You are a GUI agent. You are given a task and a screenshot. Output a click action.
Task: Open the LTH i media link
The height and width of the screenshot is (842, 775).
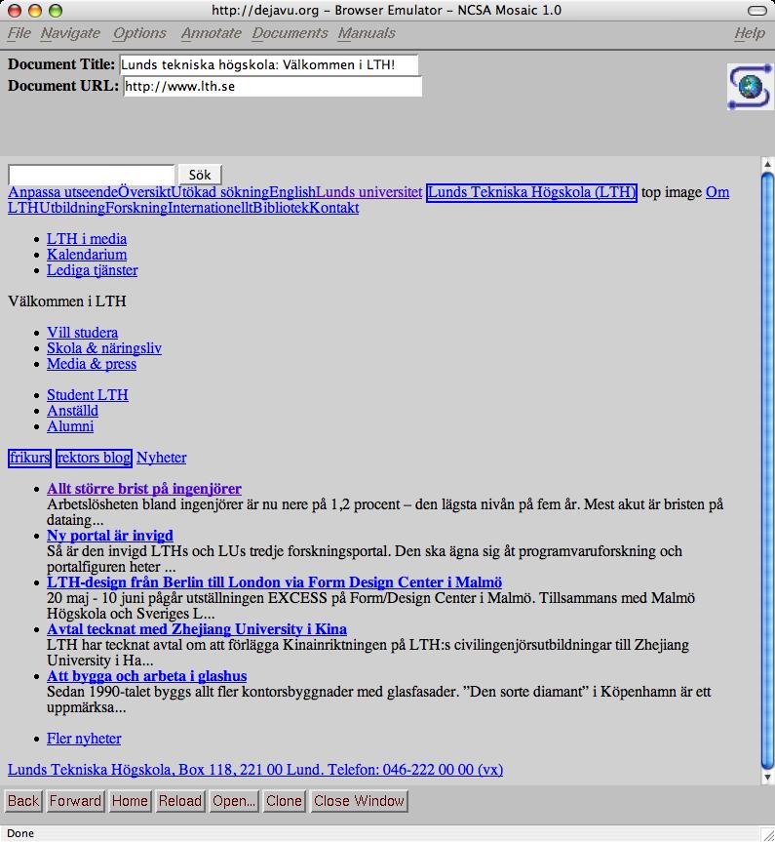point(87,239)
